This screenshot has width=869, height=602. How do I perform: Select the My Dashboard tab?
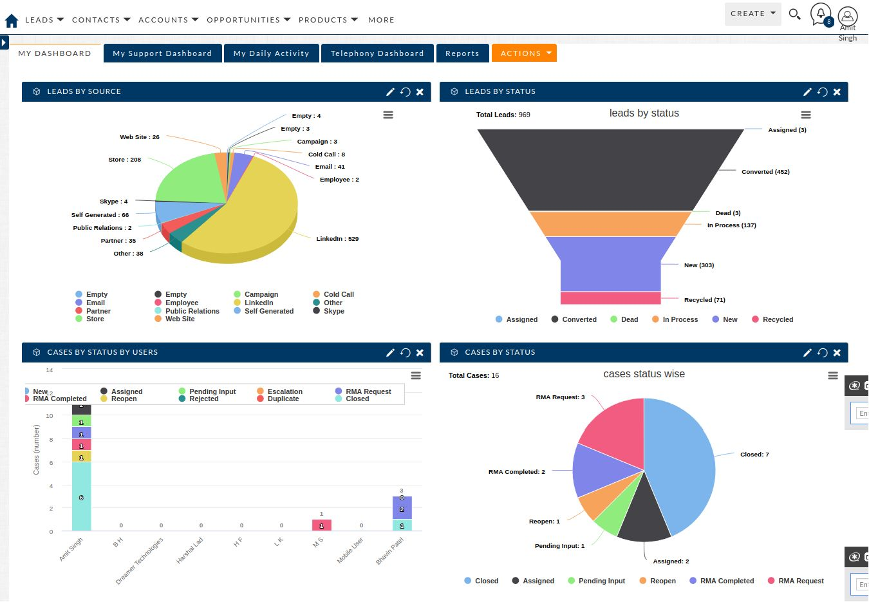(x=55, y=53)
